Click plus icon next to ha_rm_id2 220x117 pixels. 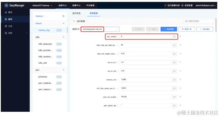(180, 71)
